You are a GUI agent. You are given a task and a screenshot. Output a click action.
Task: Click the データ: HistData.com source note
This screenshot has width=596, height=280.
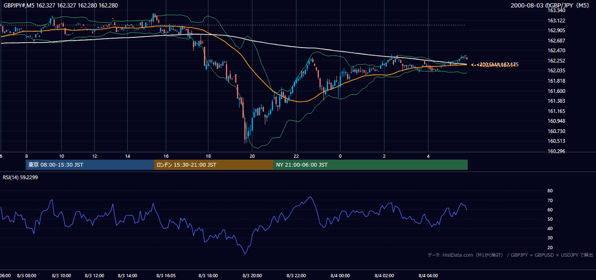(511, 255)
